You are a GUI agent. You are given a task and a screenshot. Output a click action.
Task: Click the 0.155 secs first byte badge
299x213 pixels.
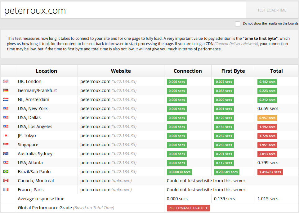click(224, 127)
